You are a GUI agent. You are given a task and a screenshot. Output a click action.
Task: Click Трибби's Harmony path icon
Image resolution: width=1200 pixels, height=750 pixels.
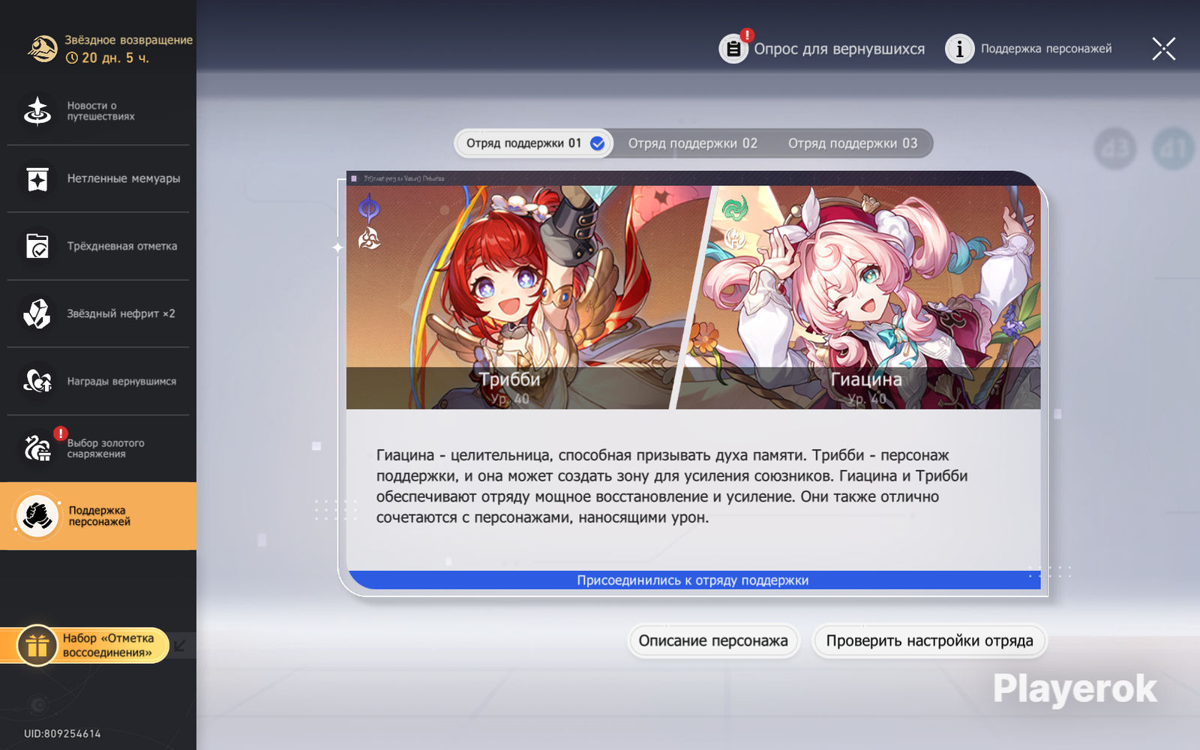pos(369,239)
